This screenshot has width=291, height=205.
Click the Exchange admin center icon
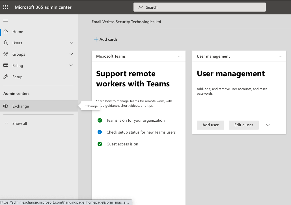click(6, 106)
